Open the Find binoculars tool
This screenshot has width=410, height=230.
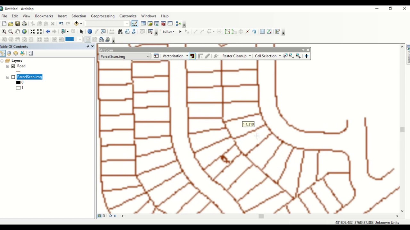[120, 31]
